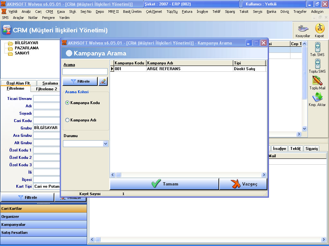The width and height of the screenshot is (329, 246).
Task: Open the Toplu Mail pencil icon
Action: click(317, 83)
